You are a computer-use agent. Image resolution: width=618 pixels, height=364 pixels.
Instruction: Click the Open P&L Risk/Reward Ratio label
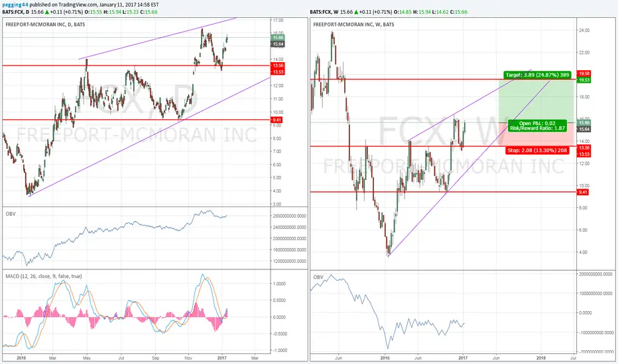pyautogui.click(x=537, y=126)
